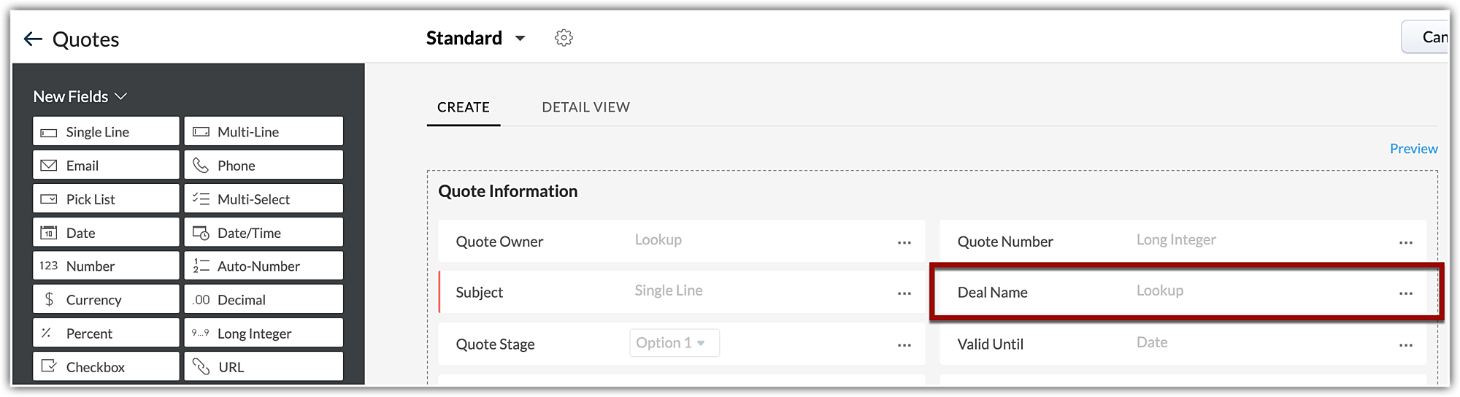Select the Email field type
Viewport: 1460px width, 397px height.
pyautogui.click(x=106, y=166)
